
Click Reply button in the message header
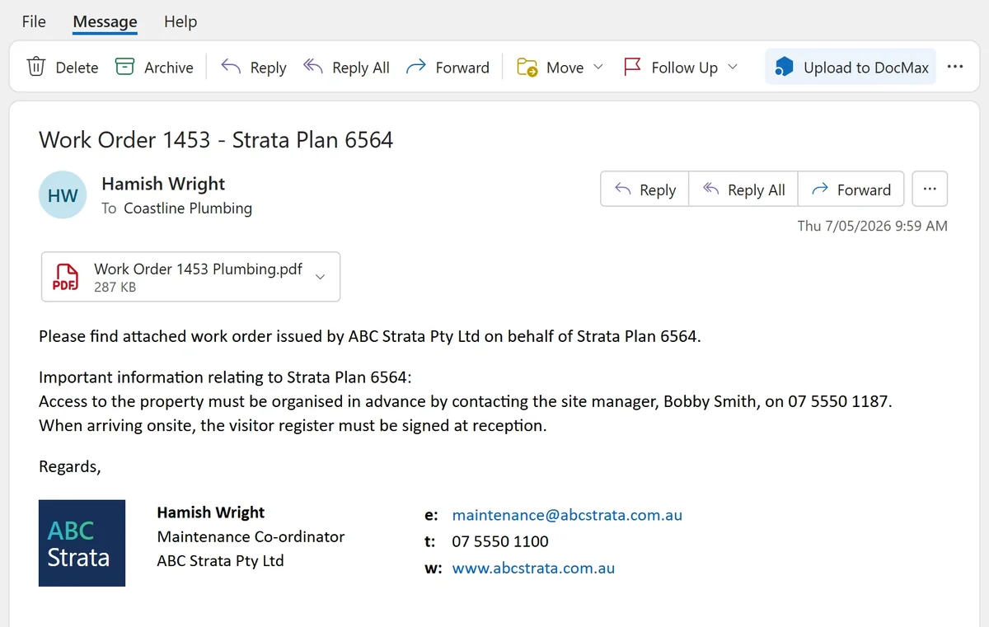645,190
